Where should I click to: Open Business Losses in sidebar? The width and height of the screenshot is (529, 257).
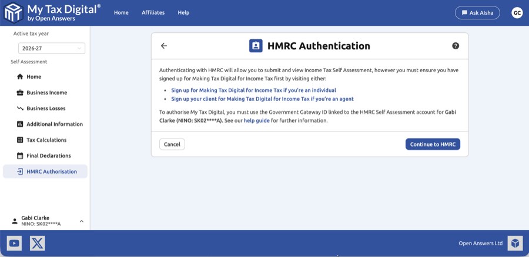[45, 109]
